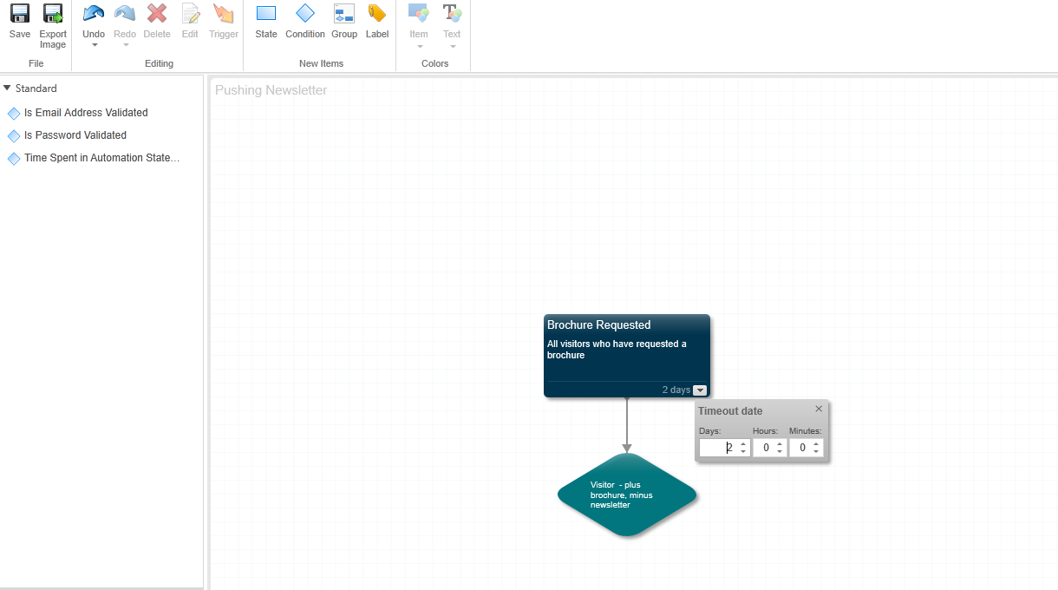This screenshot has width=1058, height=590.
Task: Select the Is Email Address Validated condition
Action: tap(86, 113)
